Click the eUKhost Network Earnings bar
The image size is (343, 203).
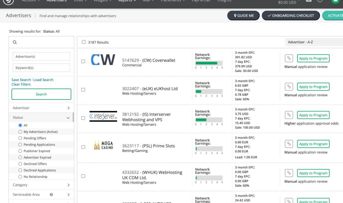(x=209, y=92)
